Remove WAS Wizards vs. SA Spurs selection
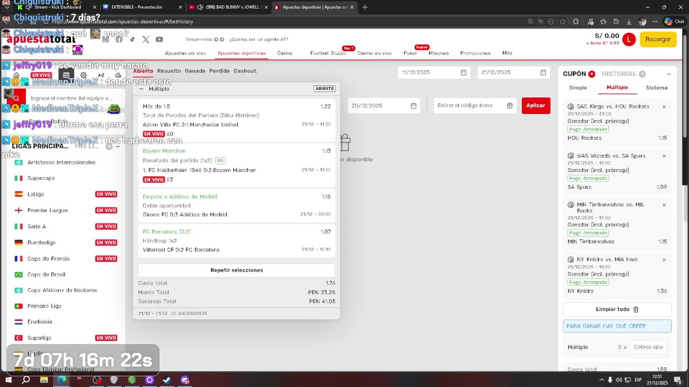This screenshot has height=387, width=689. click(664, 156)
